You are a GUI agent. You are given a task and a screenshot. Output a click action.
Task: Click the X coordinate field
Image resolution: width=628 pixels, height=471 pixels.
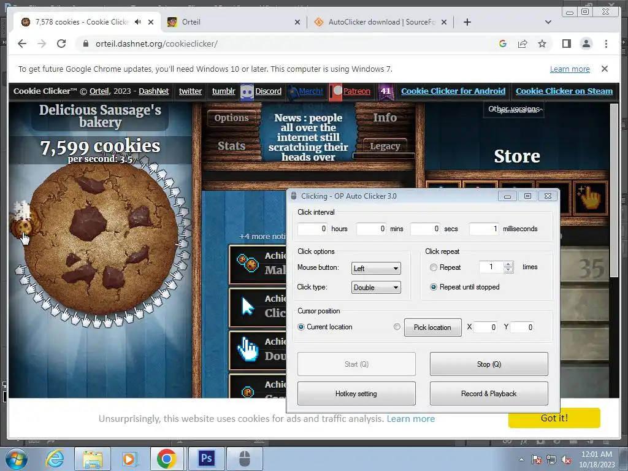tap(486, 327)
